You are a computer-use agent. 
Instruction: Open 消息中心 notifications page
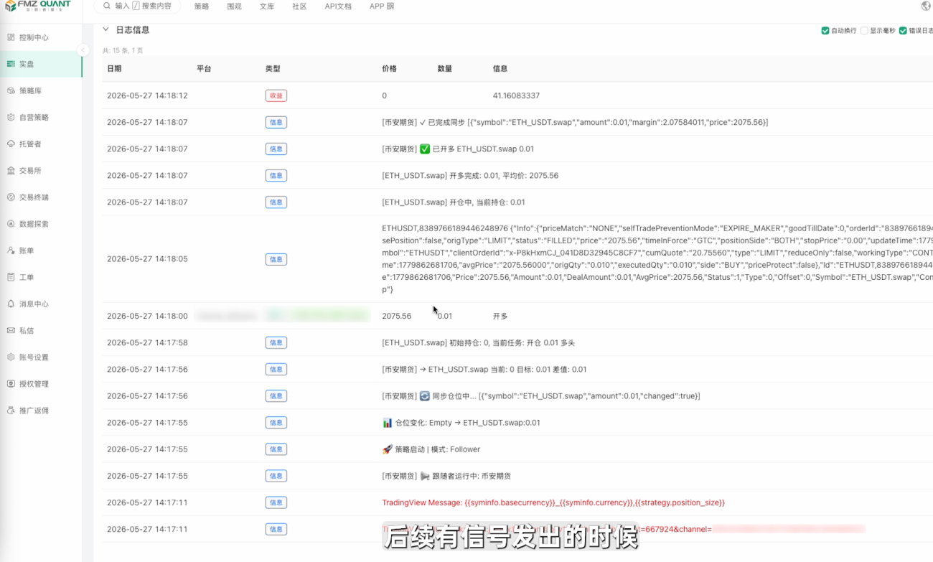click(34, 304)
